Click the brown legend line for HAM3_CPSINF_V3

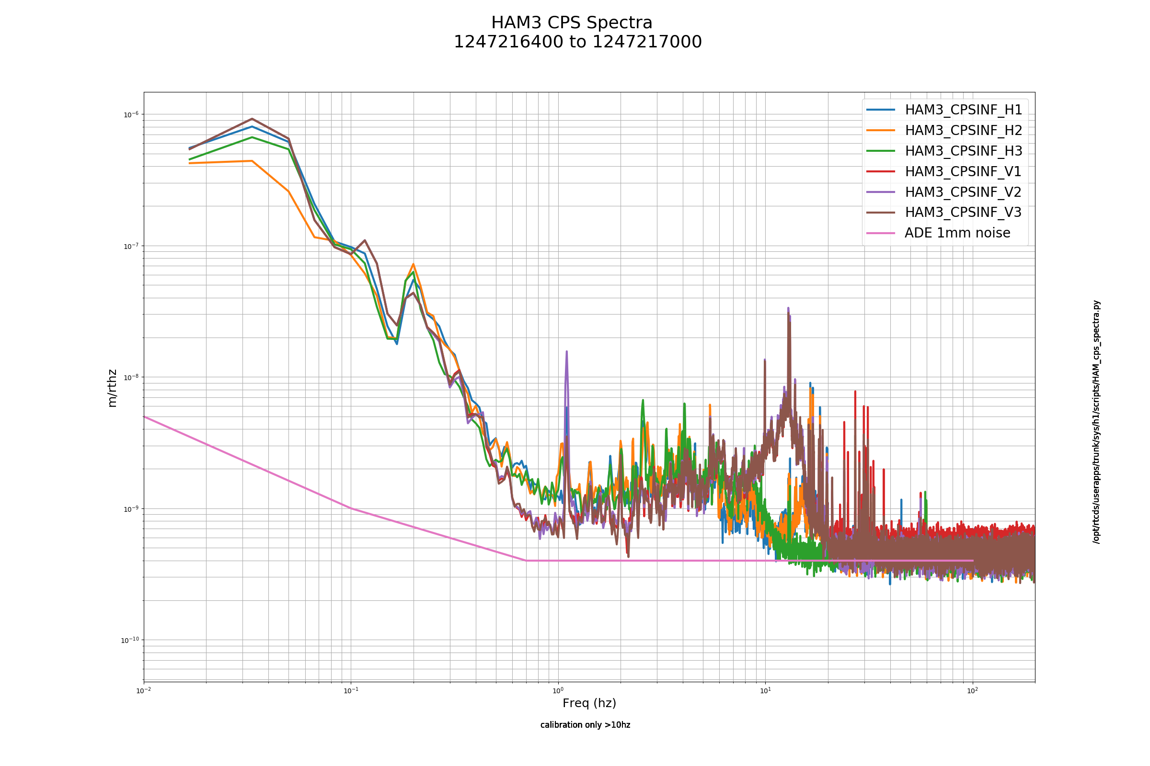click(x=881, y=213)
